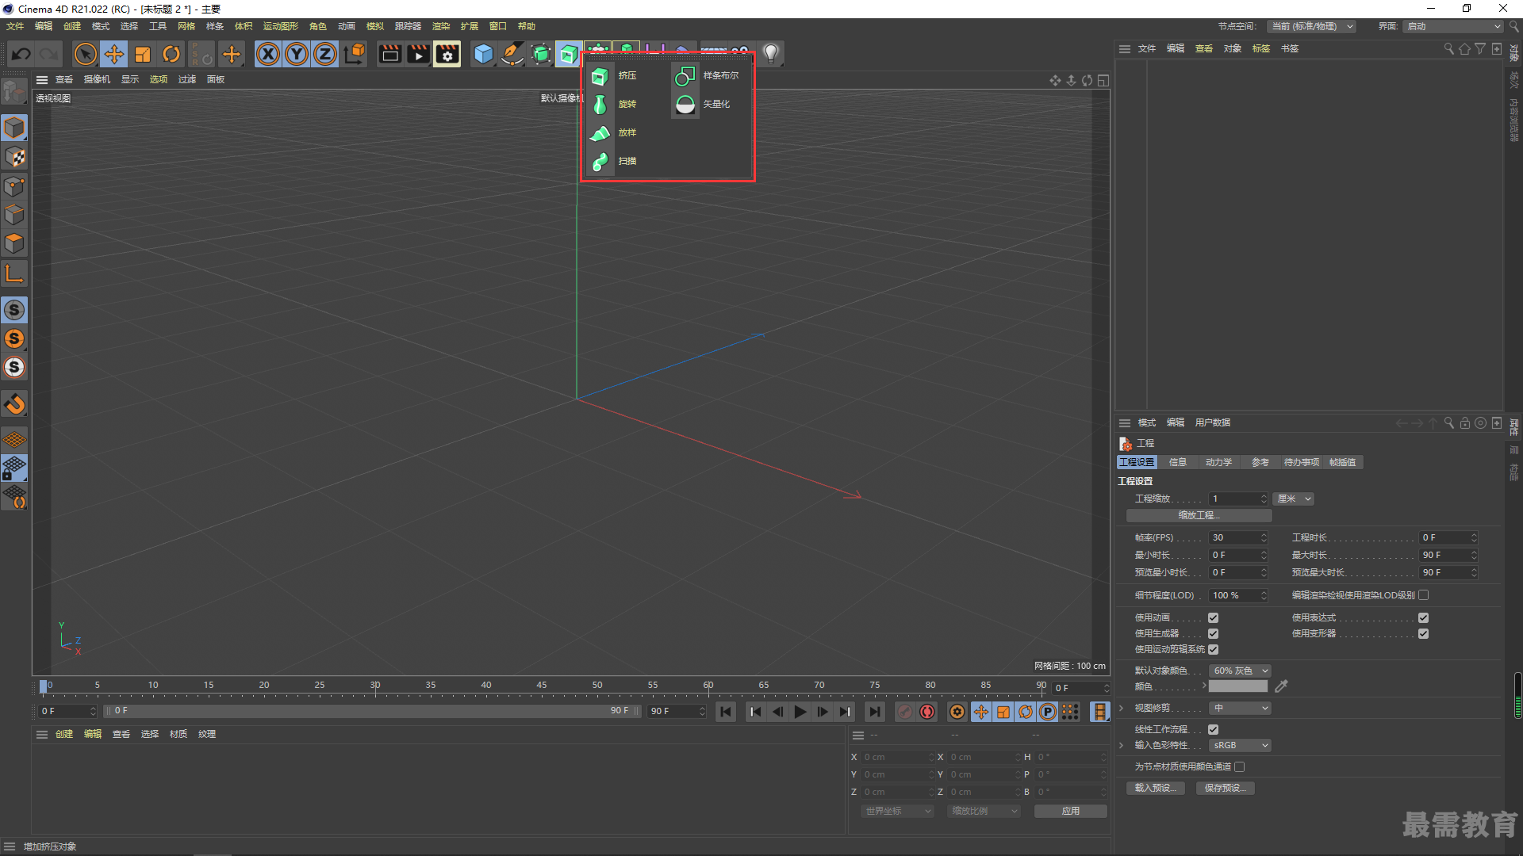The height and width of the screenshot is (856, 1523).
Task: Enable 为节点材质使用颜色通道 checkbox
Action: (x=1240, y=766)
